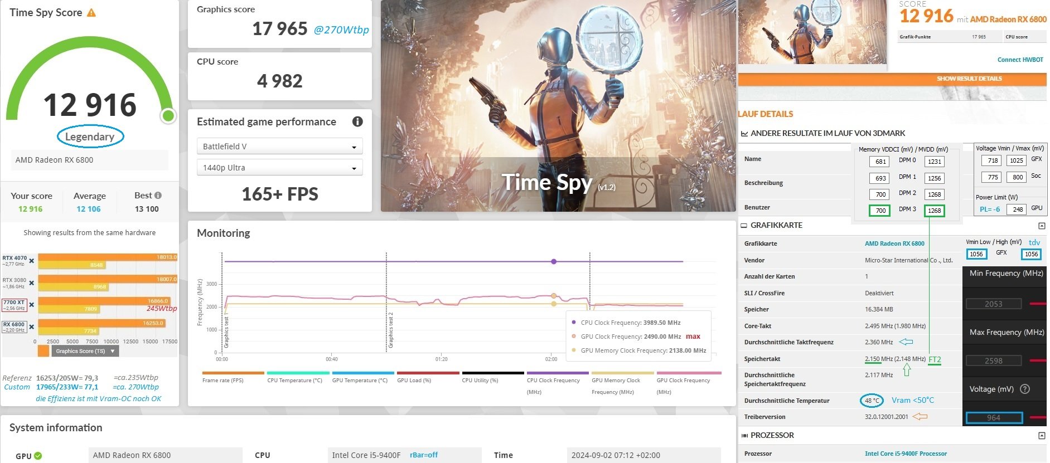Image resolution: width=1050 pixels, height=463 pixels.
Task: Click the orange swatch beside Graphics Score (TS)
Action: point(43,351)
